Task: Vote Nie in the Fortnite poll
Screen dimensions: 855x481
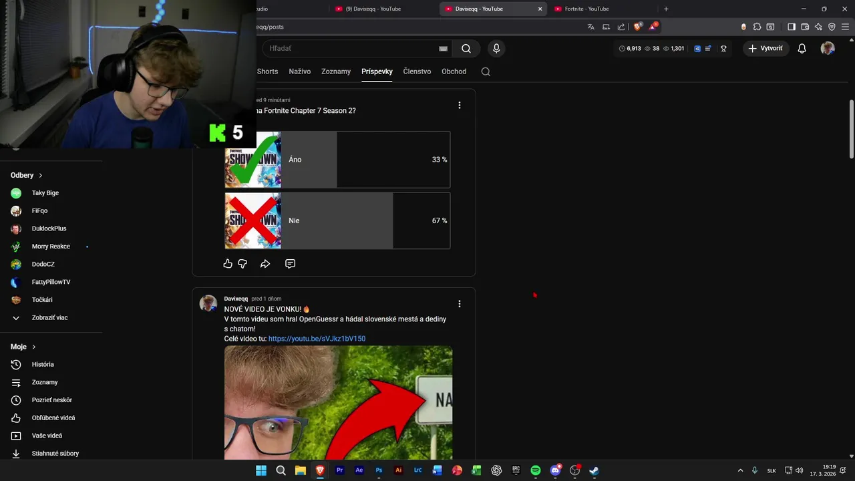Action: (337, 220)
